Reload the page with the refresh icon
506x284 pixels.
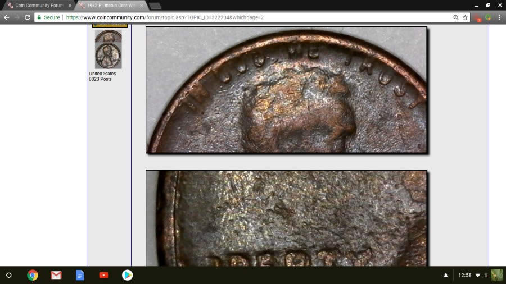coord(28,17)
